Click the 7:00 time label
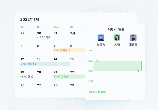 (91, 51)
